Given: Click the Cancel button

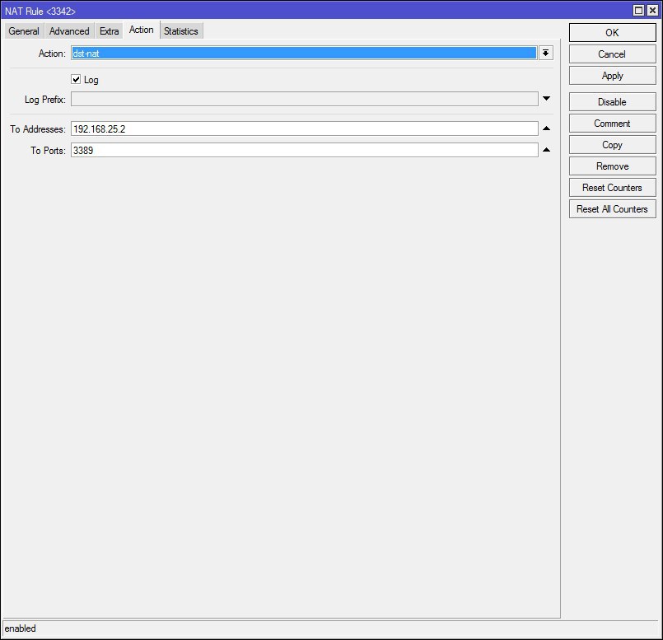Looking at the screenshot, I should tap(612, 54).
